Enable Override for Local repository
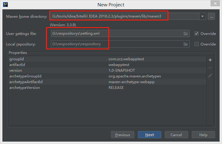Viewport: 222px width, 144px height. 197,44
